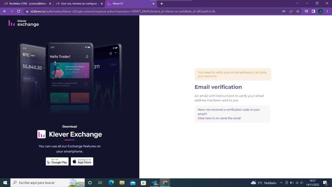Open the weather widget 5°C Nublado
Screen dimensions: 332x187
click(x=264, y=183)
